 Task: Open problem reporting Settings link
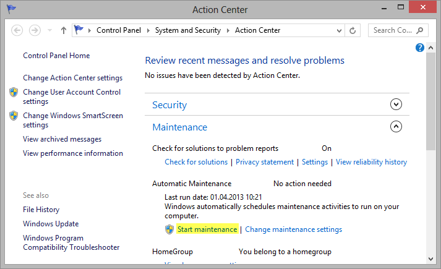315,162
